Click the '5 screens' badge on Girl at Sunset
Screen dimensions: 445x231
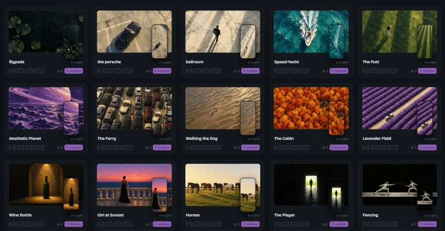tap(162, 224)
